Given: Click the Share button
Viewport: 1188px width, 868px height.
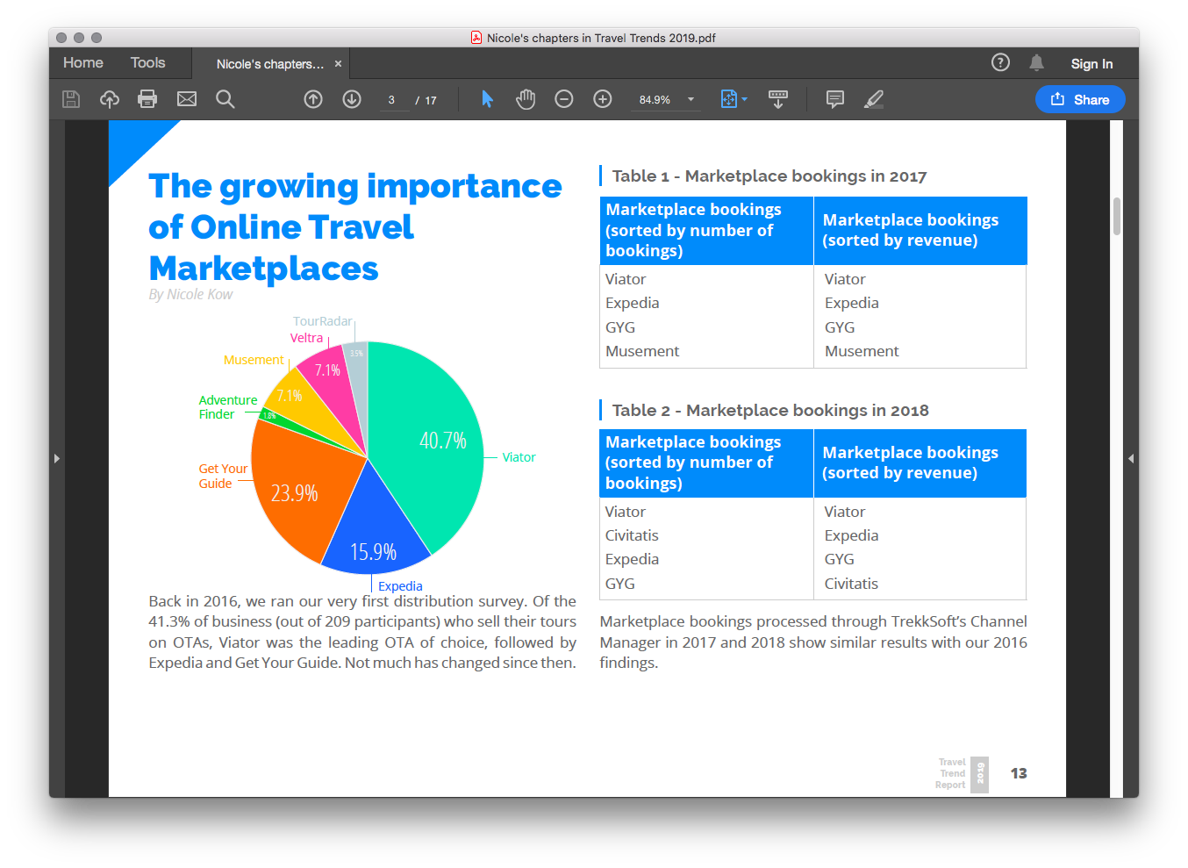Looking at the screenshot, I should [1080, 99].
